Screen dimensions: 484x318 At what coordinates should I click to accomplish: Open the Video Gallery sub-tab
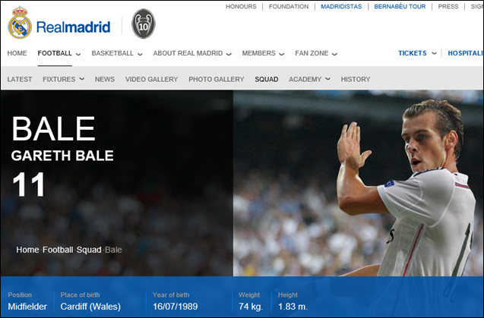[x=151, y=79]
